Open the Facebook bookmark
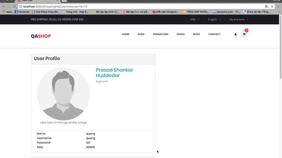Image resolution: width=282 pixels, height=158 pixels. 22,12
